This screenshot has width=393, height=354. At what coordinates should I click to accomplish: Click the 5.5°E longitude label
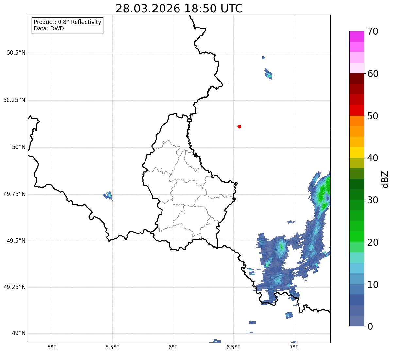click(x=112, y=347)
